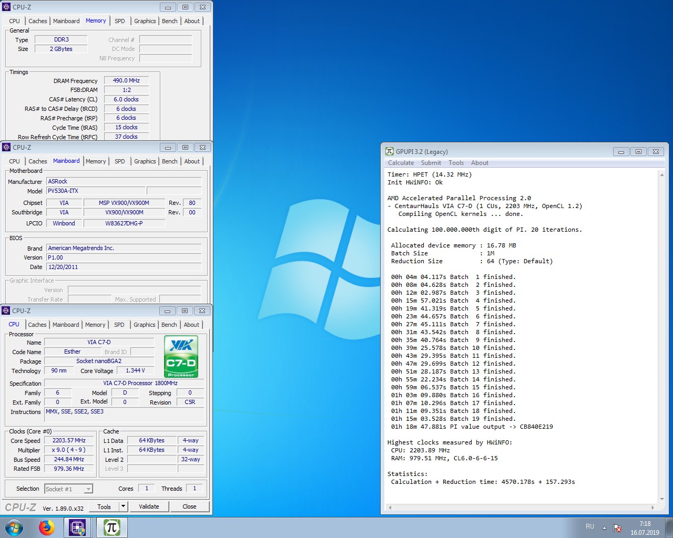Show hidden tray icons arrow
Screen dimensions: 673x538
click(x=604, y=527)
